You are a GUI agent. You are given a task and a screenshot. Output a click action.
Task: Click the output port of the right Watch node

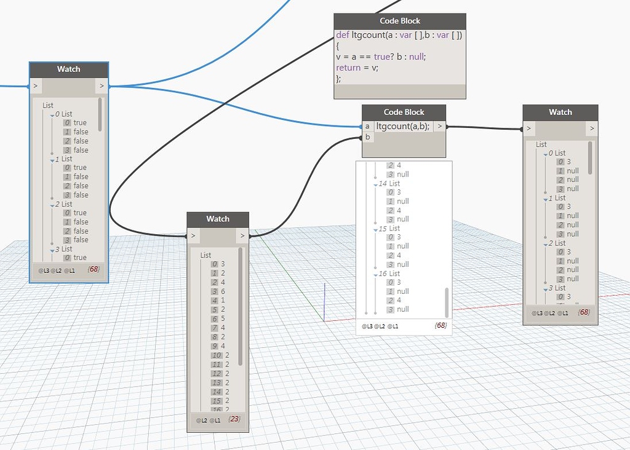click(x=592, y=128)
